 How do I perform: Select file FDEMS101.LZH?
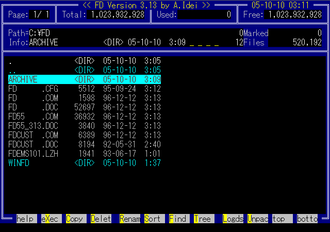(x=85, y=154)
